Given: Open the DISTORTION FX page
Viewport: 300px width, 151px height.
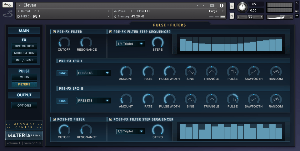Looking at the screenshot, I should (24, 46).
